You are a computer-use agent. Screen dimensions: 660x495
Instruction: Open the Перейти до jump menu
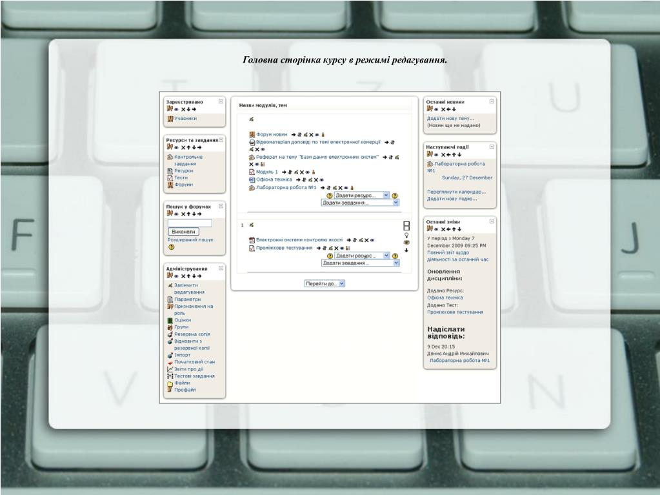(325, 284)
